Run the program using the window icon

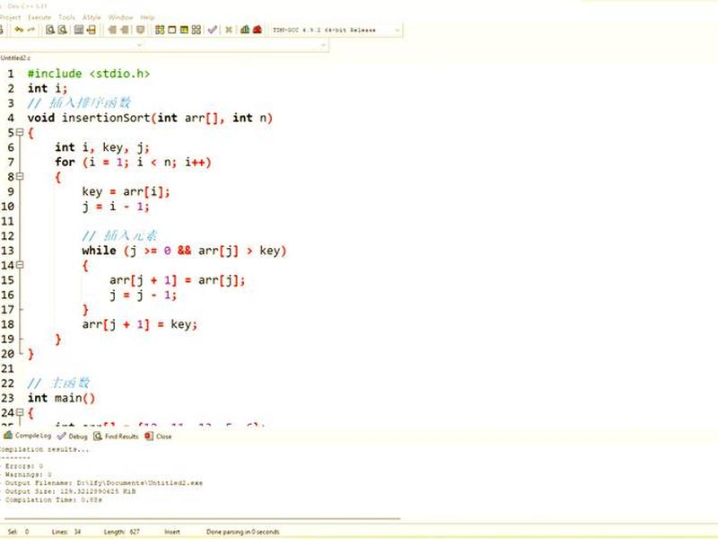[x=171, y=30]
